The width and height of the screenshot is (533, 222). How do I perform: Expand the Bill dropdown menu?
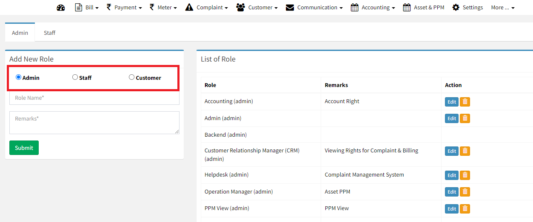(87, 8)
